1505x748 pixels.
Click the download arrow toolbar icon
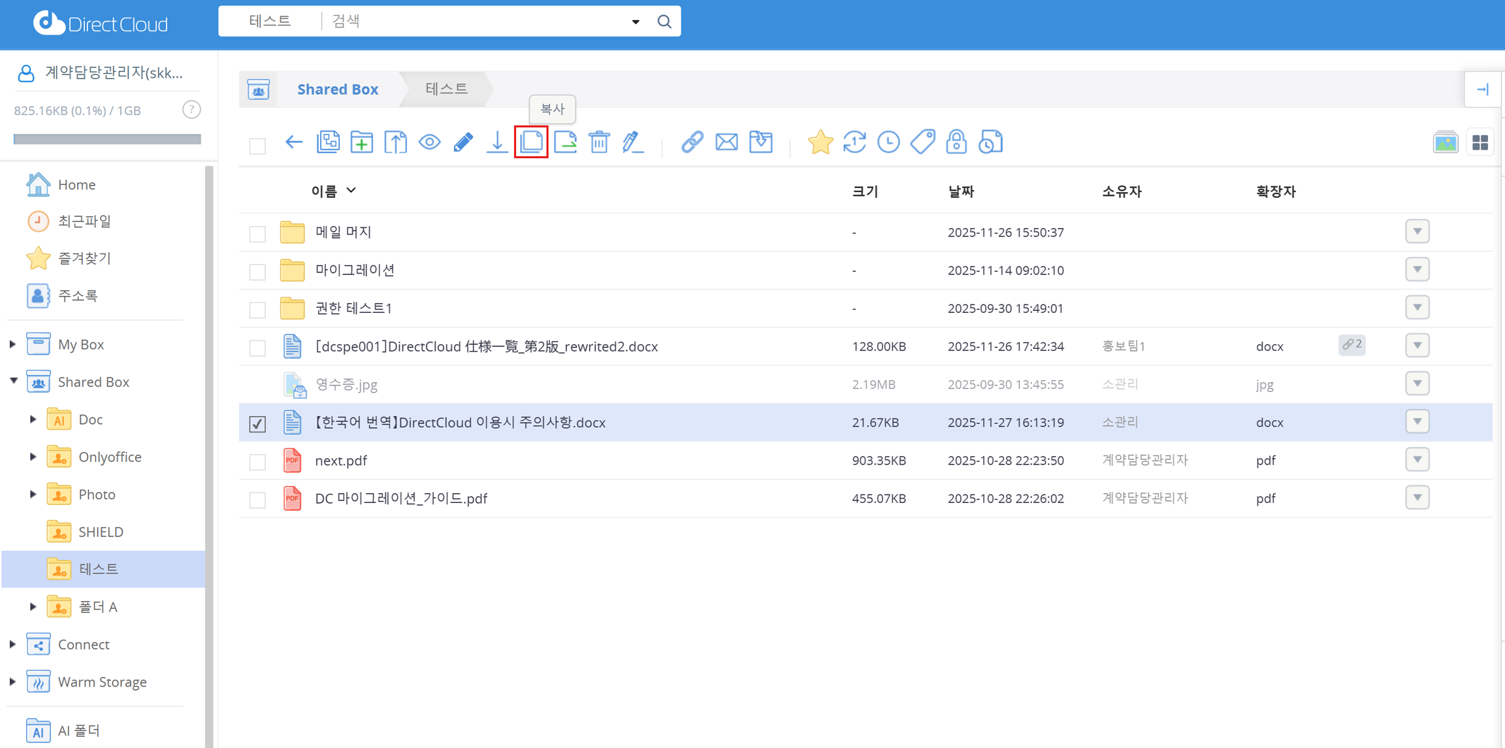(497, 142)
